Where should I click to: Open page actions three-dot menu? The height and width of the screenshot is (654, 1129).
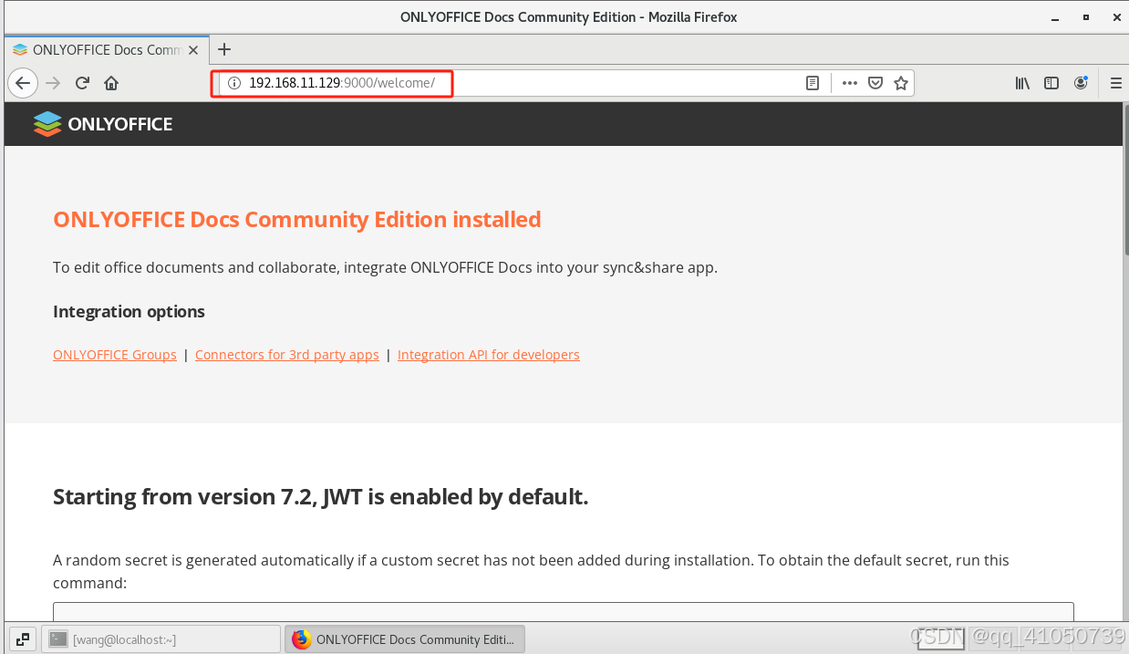(x=849, y=83)
